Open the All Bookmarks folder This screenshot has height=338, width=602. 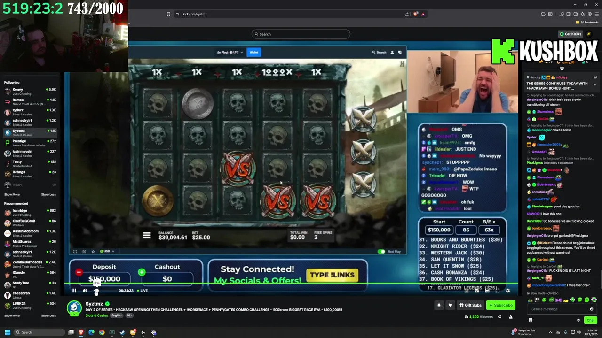[587, 22]
